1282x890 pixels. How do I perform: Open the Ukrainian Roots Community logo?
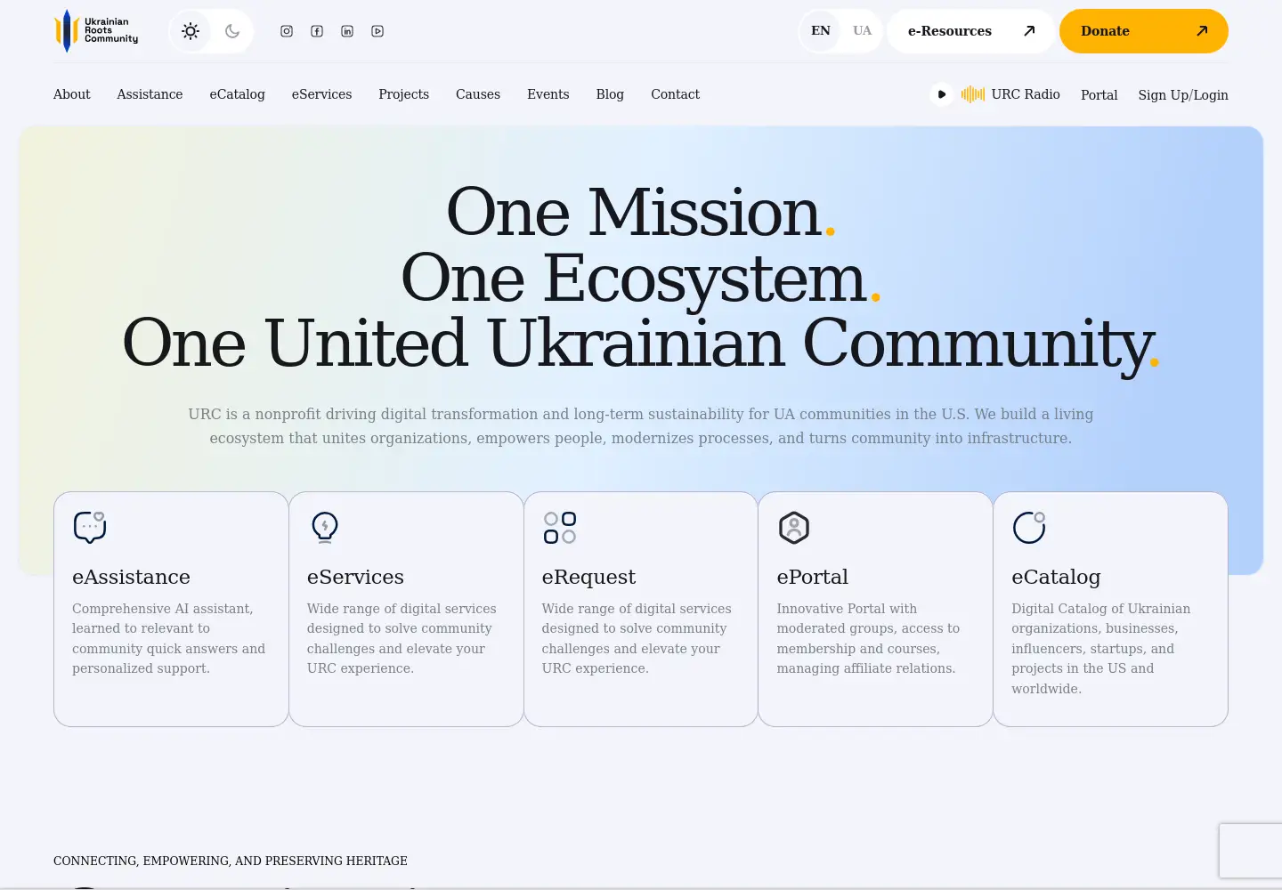96,31
